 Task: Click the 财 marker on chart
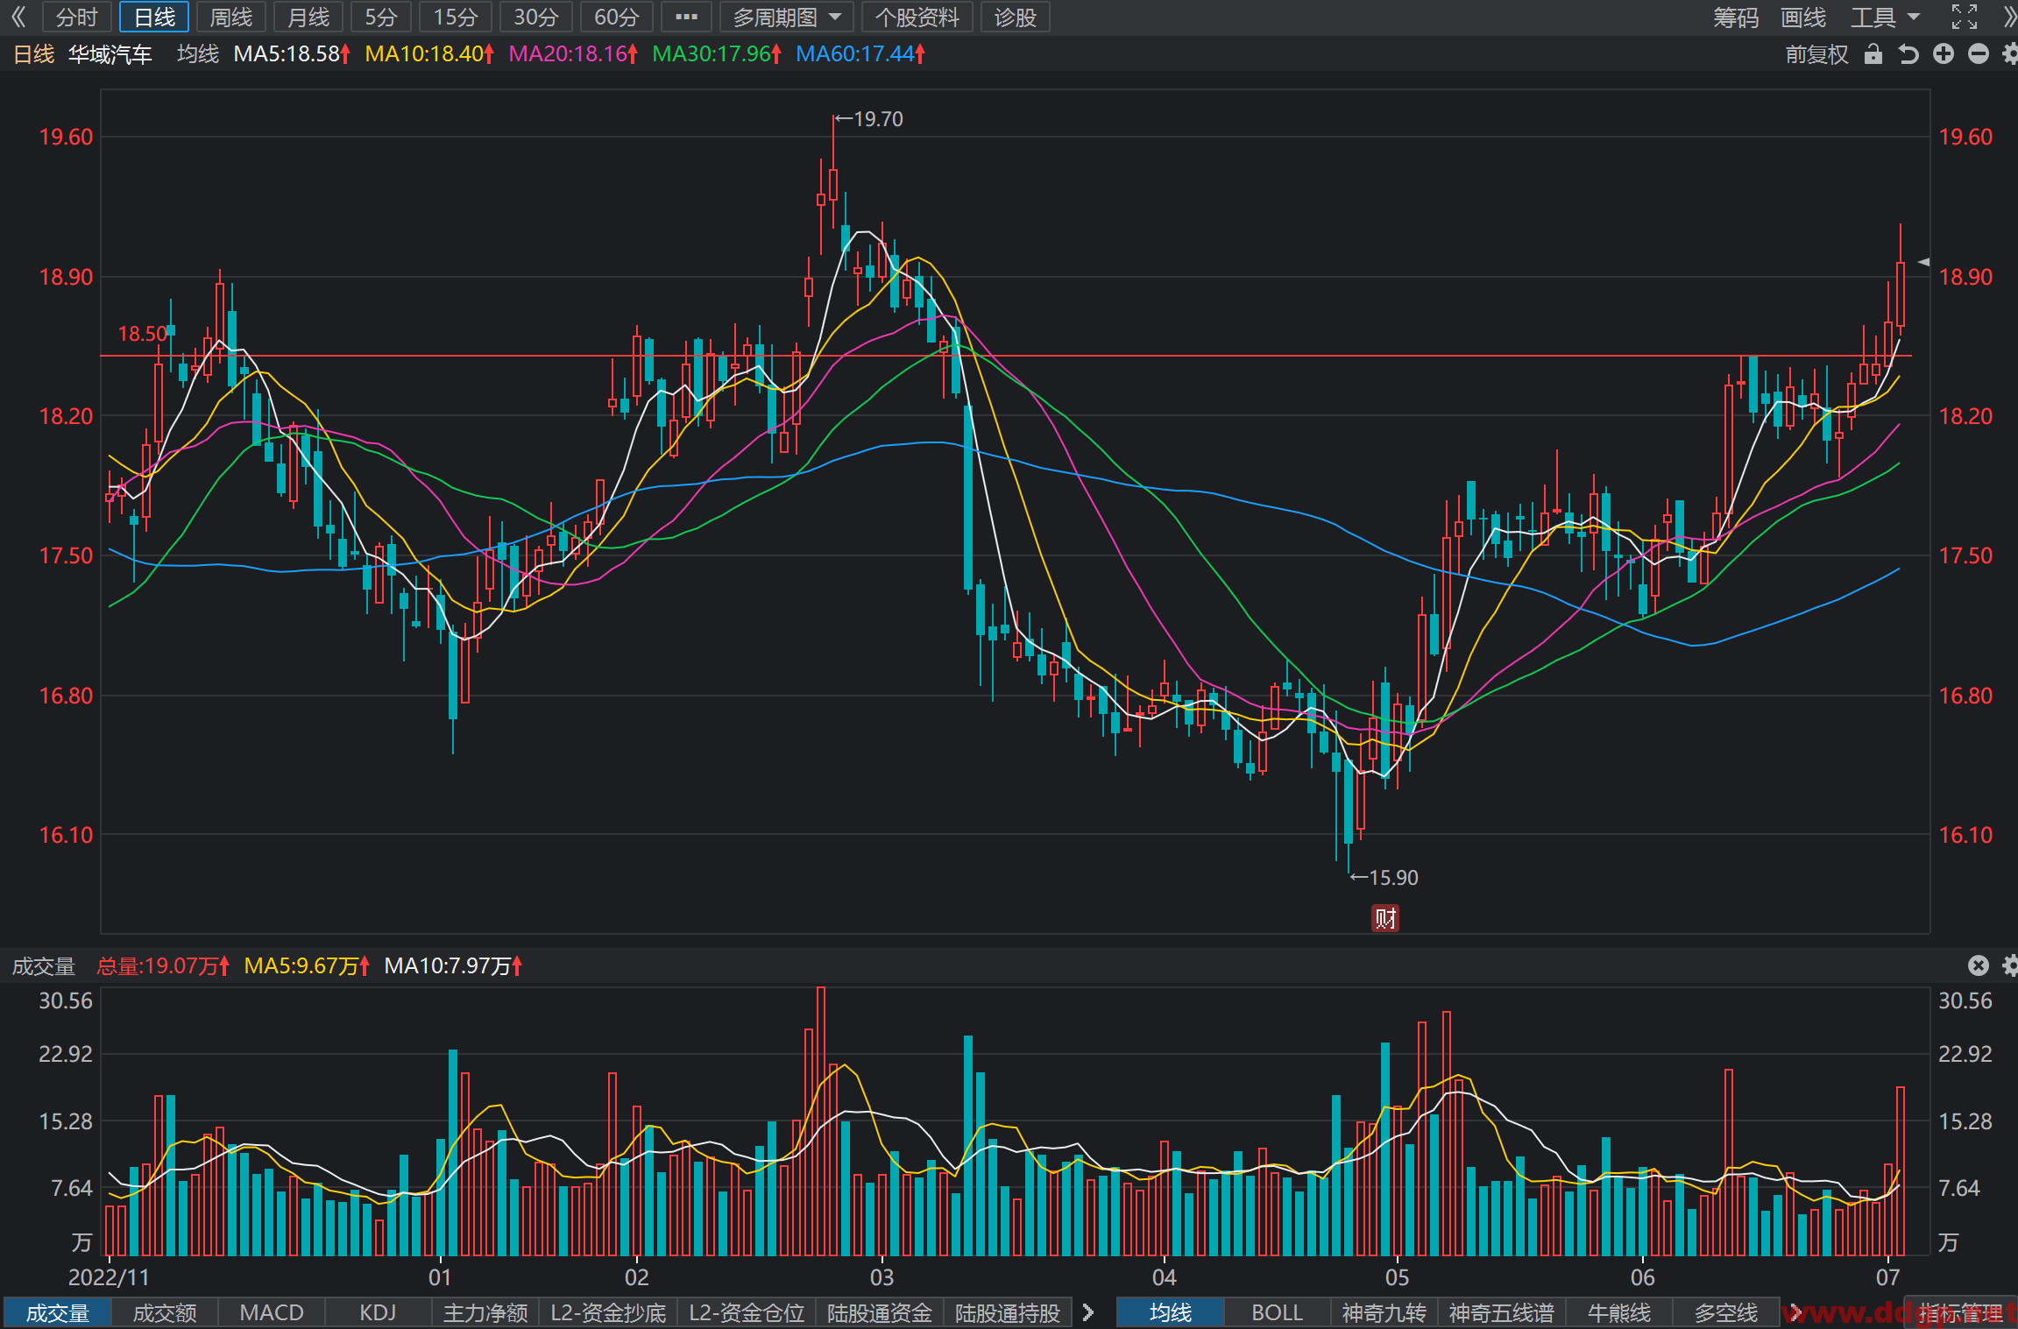pyautogui.click(x=1385, y=918)
